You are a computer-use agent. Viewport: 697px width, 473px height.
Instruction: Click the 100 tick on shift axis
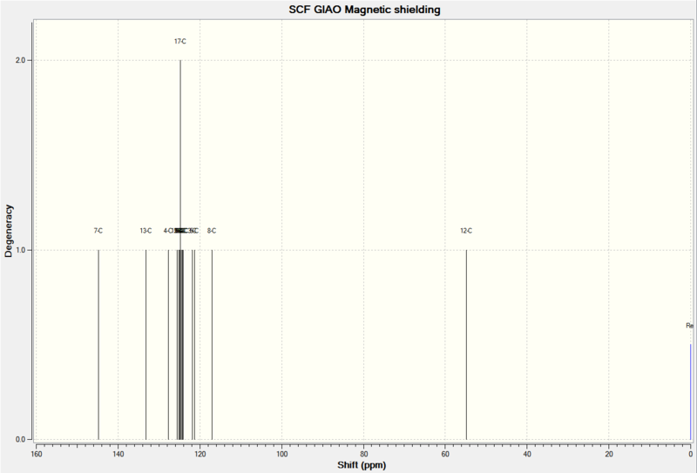tap(281, 454)
